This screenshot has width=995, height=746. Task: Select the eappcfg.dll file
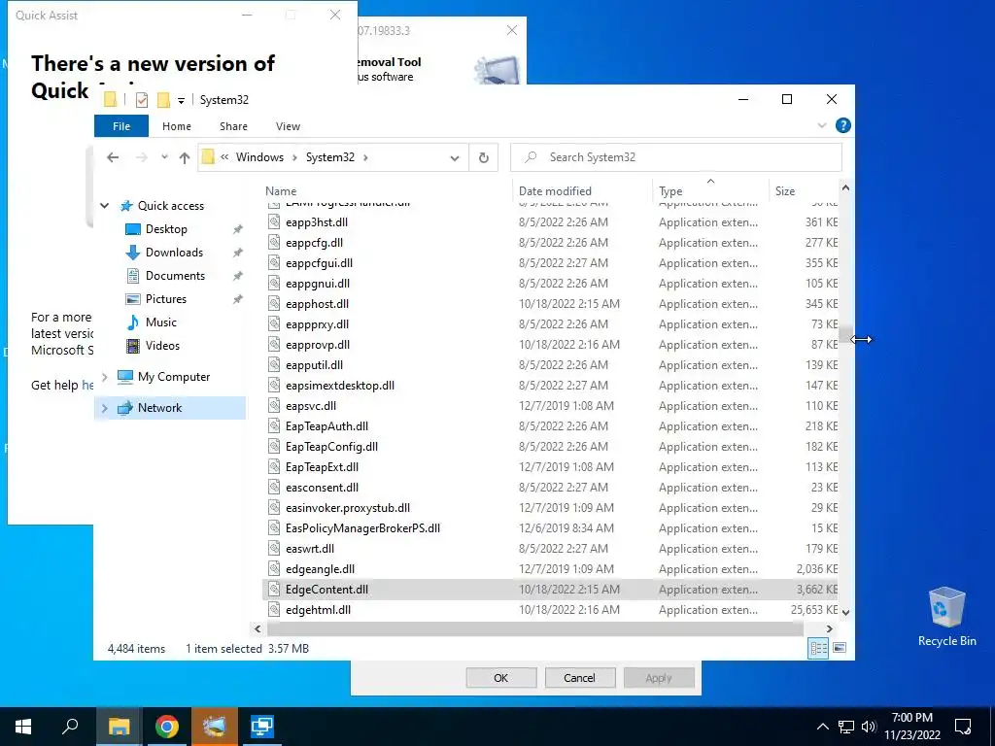coord(314,242)
